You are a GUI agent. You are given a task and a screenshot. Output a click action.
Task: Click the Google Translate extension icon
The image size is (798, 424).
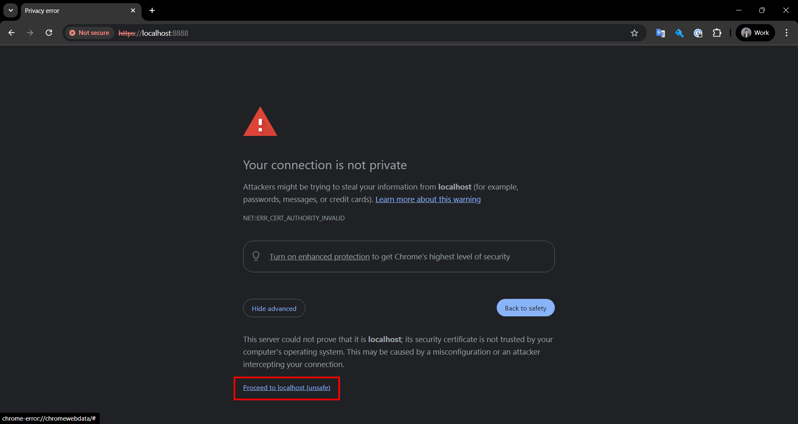(660, 33)
